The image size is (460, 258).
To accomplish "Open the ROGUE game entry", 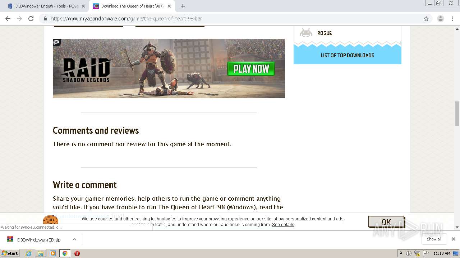I will point(325,33).
